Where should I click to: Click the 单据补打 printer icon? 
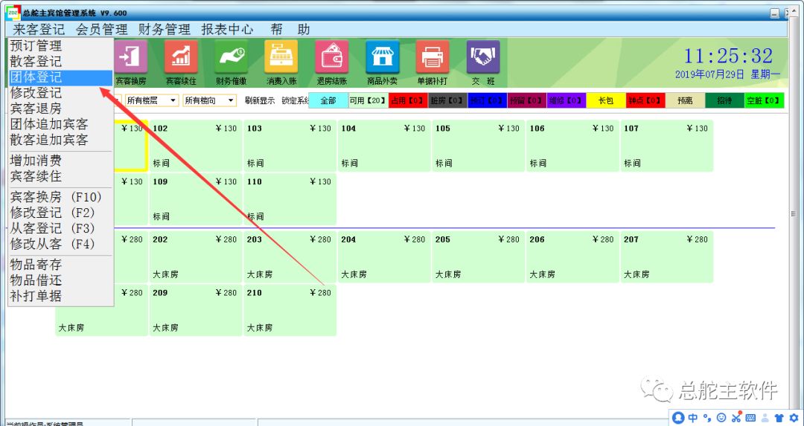[433, 57]
